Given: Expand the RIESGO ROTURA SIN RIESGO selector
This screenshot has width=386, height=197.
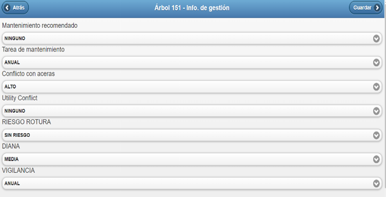Looking at the screenshot, I should (x=192, y=135).
